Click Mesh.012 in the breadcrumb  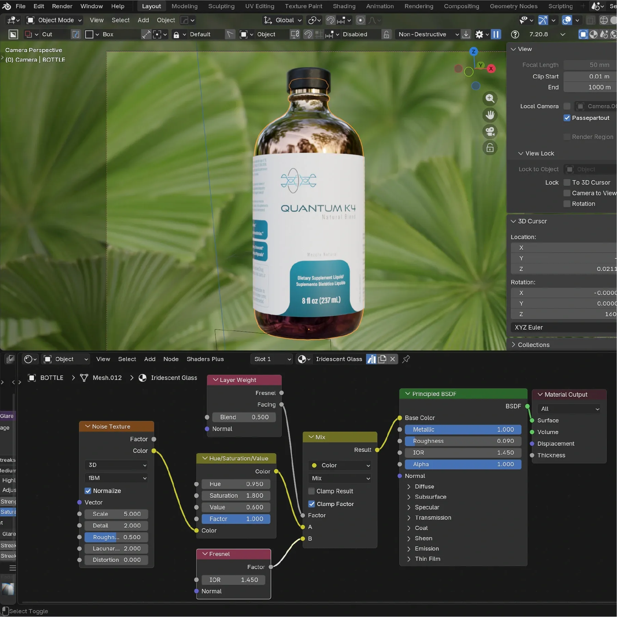click(107, 378)
